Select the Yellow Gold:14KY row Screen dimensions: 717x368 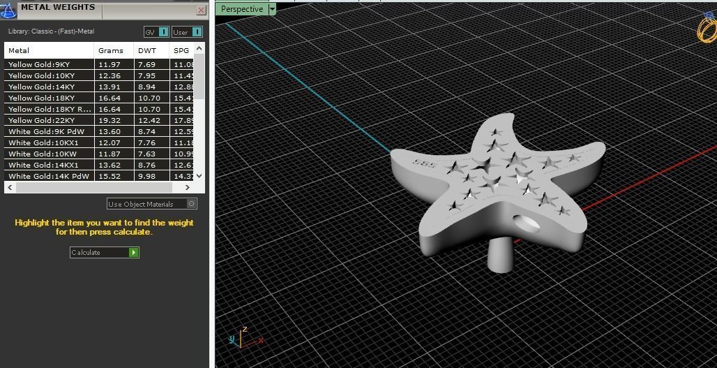click(x=99, y=87)
